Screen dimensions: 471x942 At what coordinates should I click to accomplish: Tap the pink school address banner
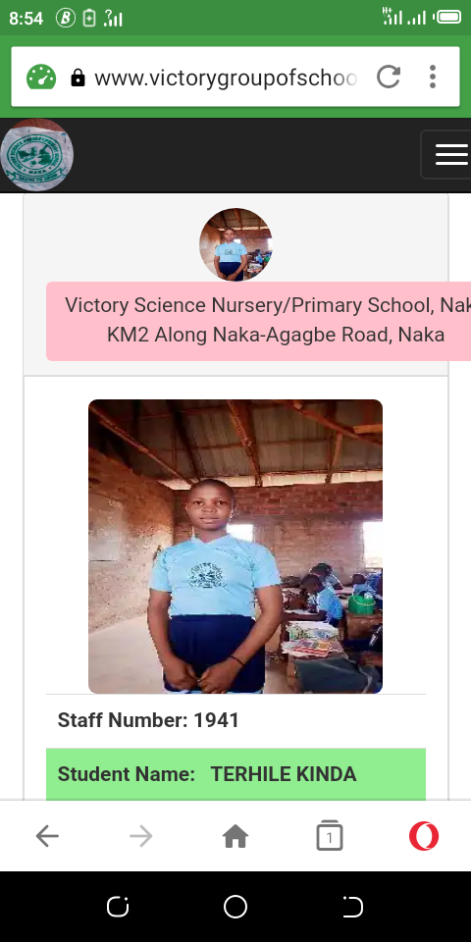point(258,321)
